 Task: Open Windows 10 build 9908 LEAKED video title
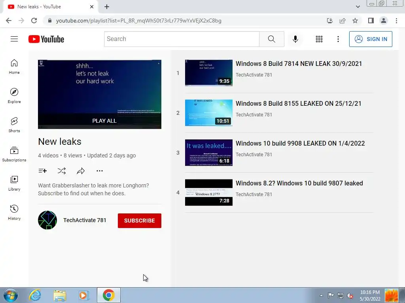300,143
